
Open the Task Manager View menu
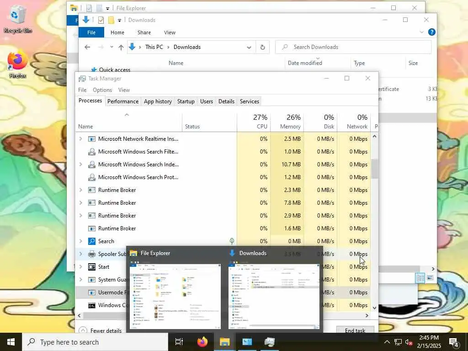pos(124,90)
